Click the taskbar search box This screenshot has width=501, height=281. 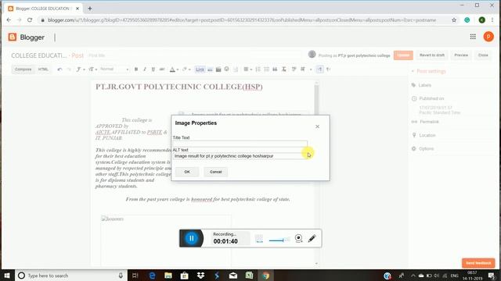tap(71, 276)
